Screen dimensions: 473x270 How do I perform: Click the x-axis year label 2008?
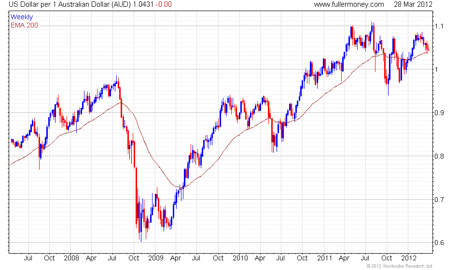pos(71,258)
